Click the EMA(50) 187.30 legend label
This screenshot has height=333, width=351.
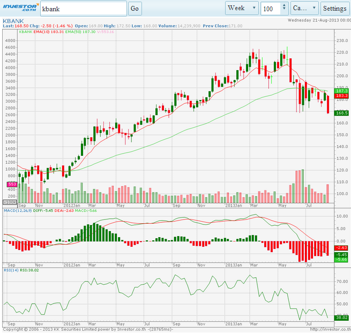tap(80, 32)
